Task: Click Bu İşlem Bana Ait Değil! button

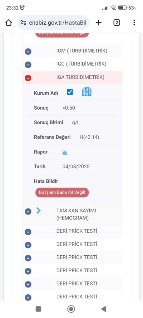Action: pos(62,192)
